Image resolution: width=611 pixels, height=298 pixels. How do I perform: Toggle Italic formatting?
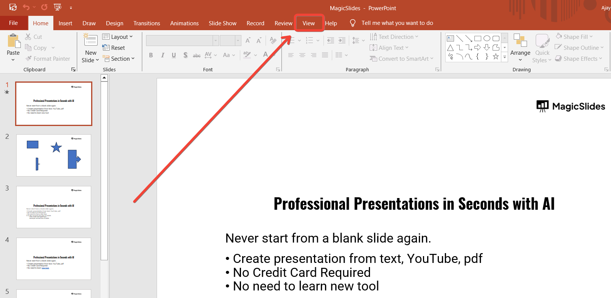click(x=162, y=55)
